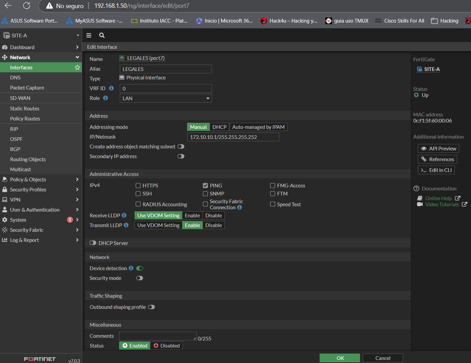Open Static Routes in the sidebar

[25, 109]
